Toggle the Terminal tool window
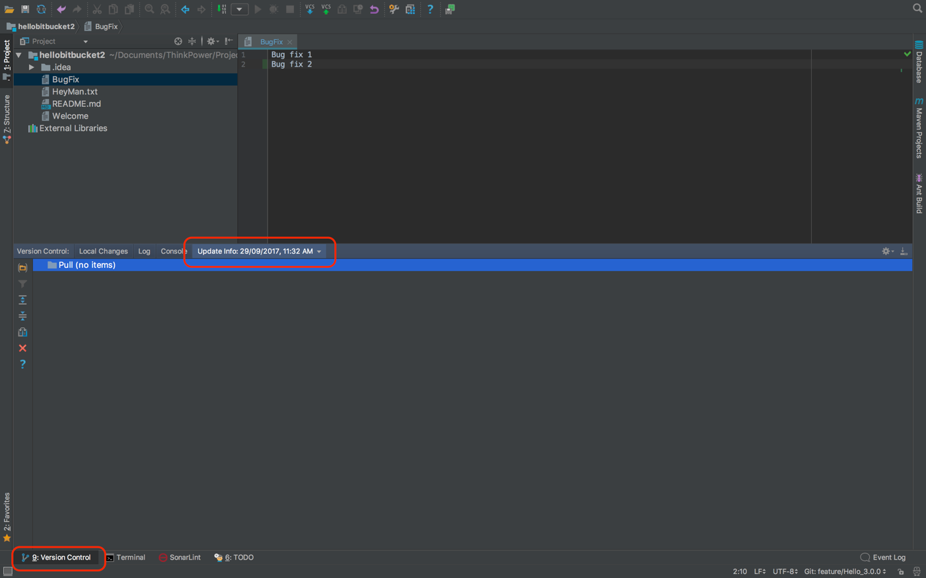The width and height of the screenshot is (926, 578). point(125,558)
